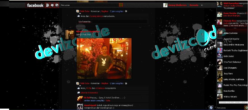Click Bagikan on the upper post
Screen dimensions: 248x110
(105, 11)
